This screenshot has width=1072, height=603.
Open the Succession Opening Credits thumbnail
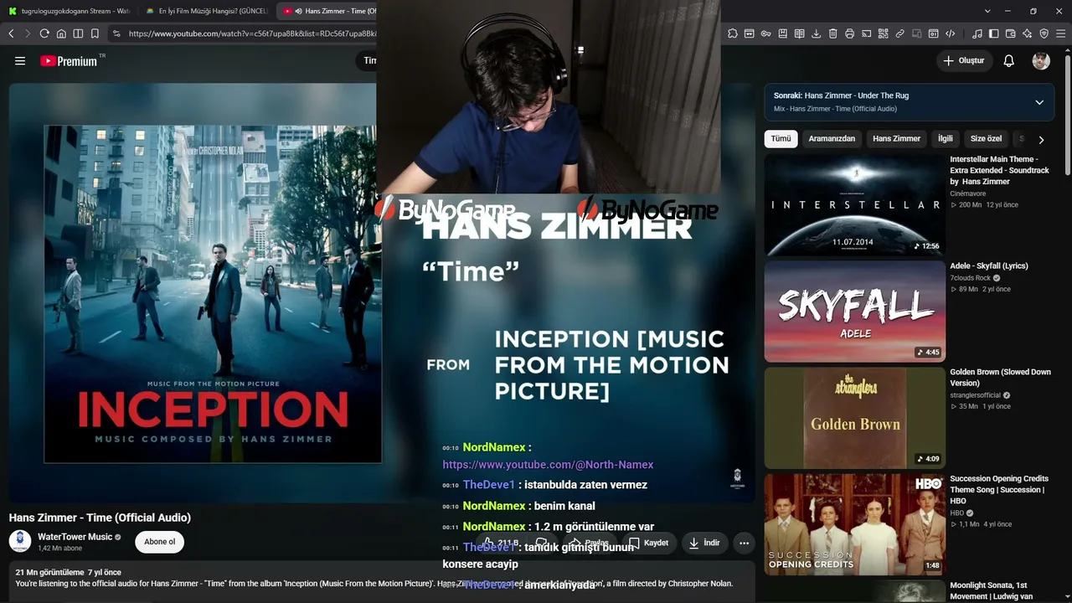coord(854,524)
